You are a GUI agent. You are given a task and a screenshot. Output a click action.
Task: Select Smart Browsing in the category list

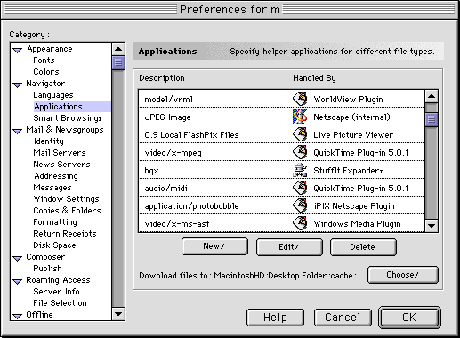pos(68,118)
